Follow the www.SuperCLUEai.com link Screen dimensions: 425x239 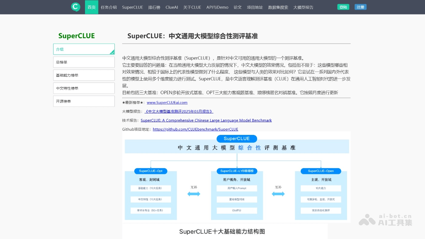point(167,103)
